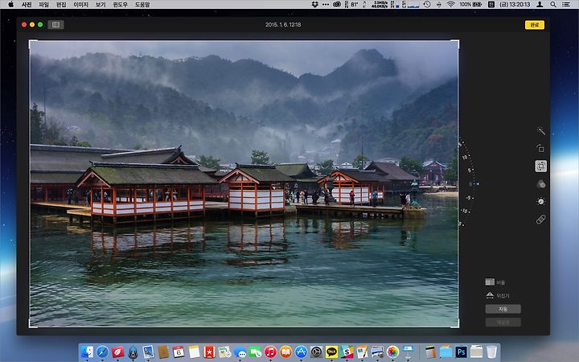
Task: Open KakaoTalk from the Dock
Action: (331, 352)
